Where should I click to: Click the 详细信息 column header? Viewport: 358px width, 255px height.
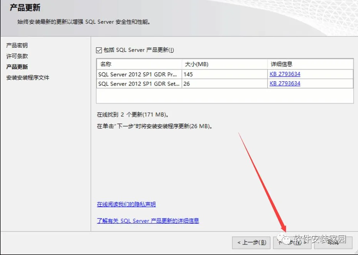[310, 64]
